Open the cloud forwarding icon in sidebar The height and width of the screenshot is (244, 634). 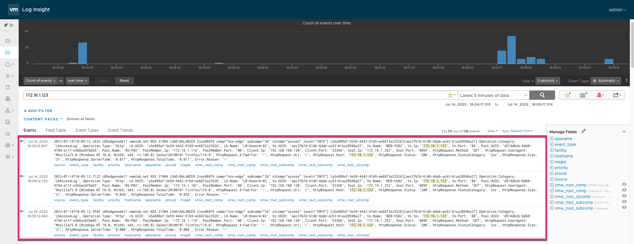coord(8,134)
